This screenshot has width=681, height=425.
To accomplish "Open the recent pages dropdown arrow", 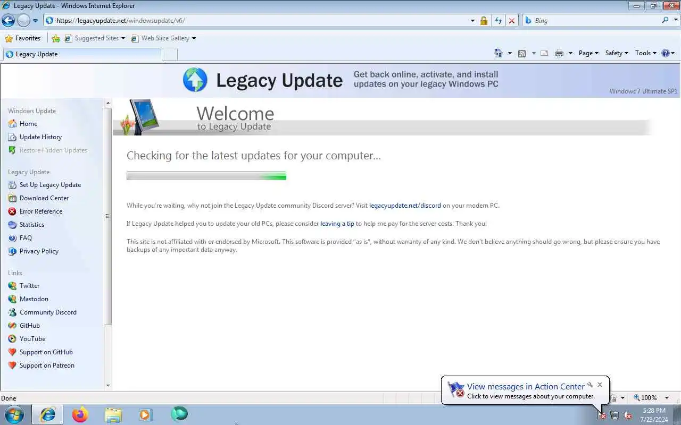I will 35,21.
